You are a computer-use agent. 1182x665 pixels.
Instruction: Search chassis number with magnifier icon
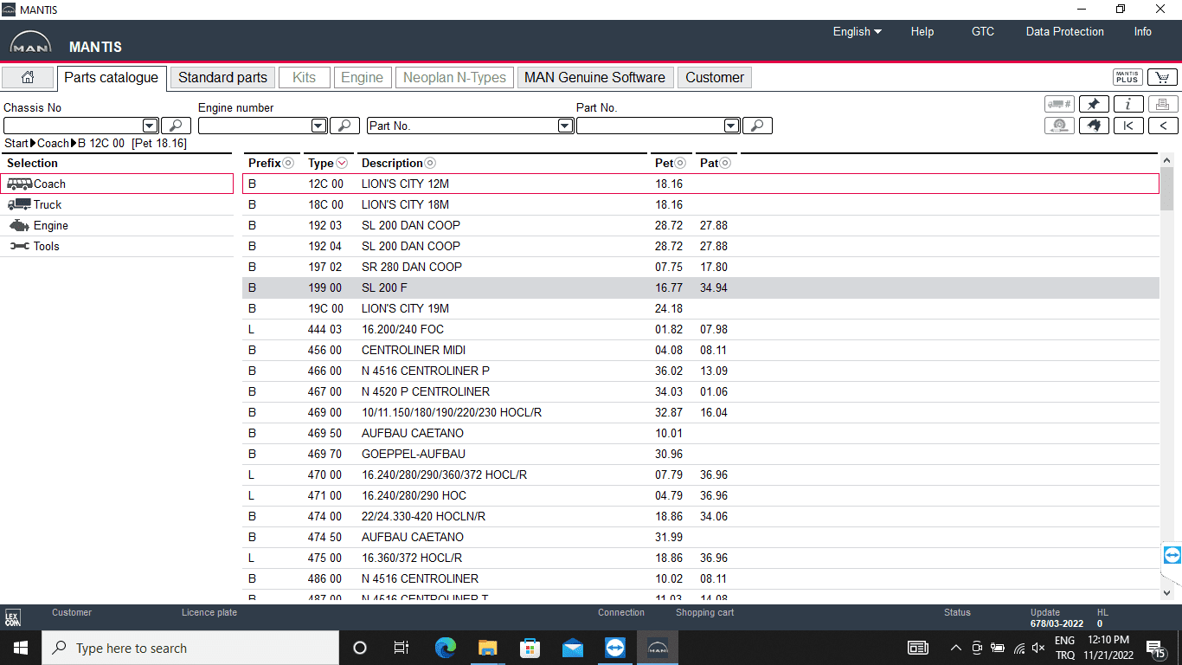pyautogui.click(x=176, y=126)
